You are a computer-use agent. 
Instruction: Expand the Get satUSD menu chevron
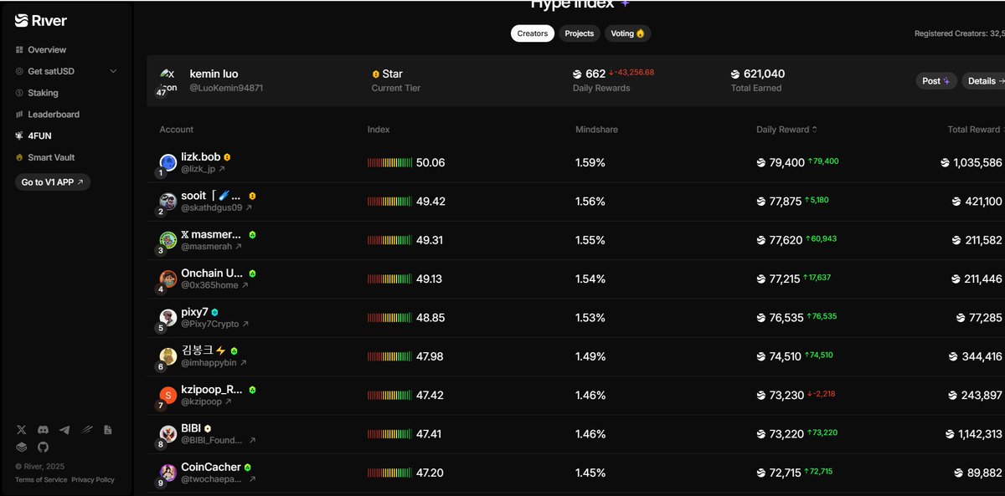[x=114, y=71]
